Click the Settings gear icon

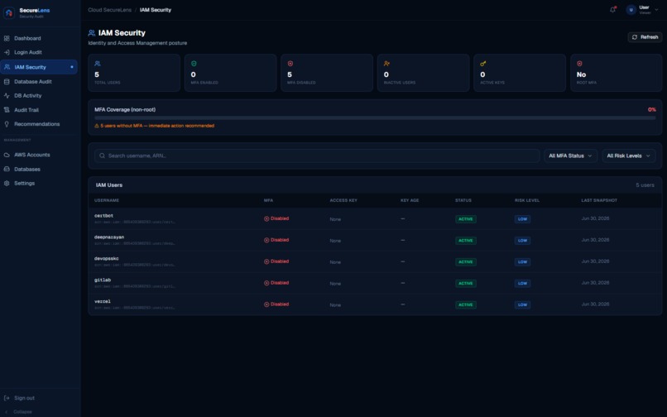pos(7,184)
